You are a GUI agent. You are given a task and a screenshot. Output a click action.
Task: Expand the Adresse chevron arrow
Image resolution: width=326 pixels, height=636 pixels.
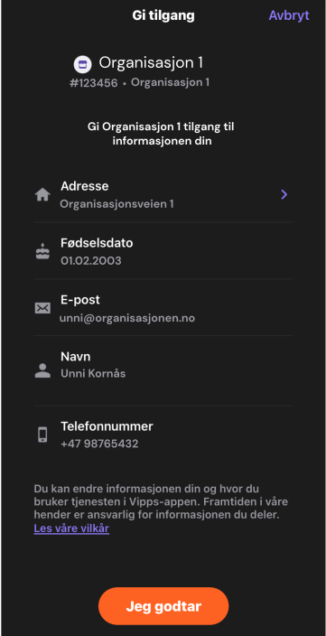click(284, 195)
